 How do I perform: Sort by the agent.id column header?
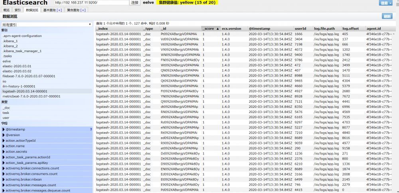coord(380,29)
